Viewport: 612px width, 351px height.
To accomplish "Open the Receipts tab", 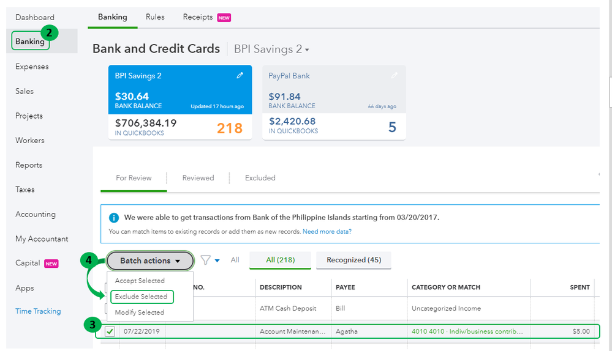I will tap(198, 17).
